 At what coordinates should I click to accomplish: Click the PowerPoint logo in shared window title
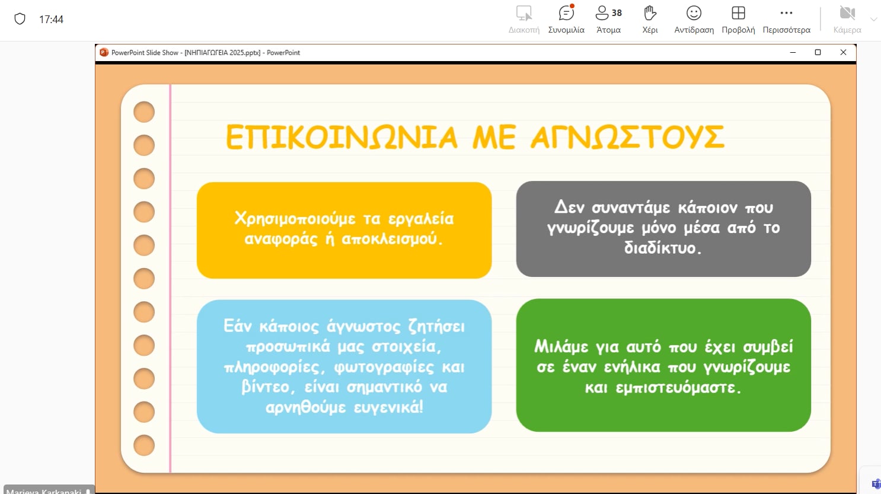[104, 52]
